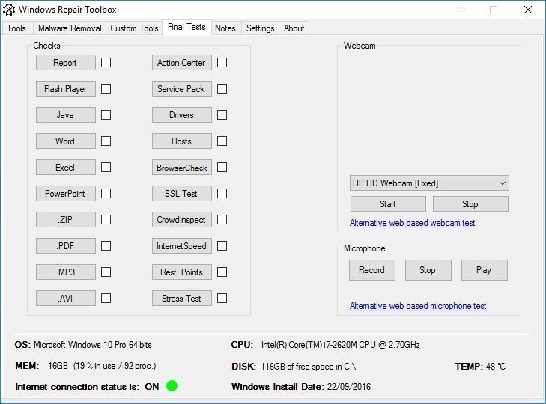Select the Final Tests tab
This screenshot has height=404, width=546.
pos(186,27)
